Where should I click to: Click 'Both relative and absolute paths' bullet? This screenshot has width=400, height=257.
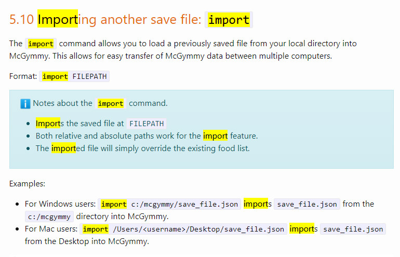pyautogui.click(x=146, y=136)
